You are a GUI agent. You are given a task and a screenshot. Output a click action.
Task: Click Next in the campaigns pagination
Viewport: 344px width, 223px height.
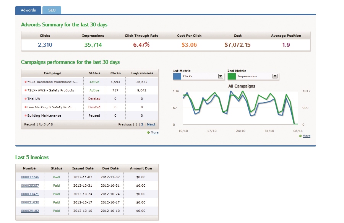(x=151, y=124)
